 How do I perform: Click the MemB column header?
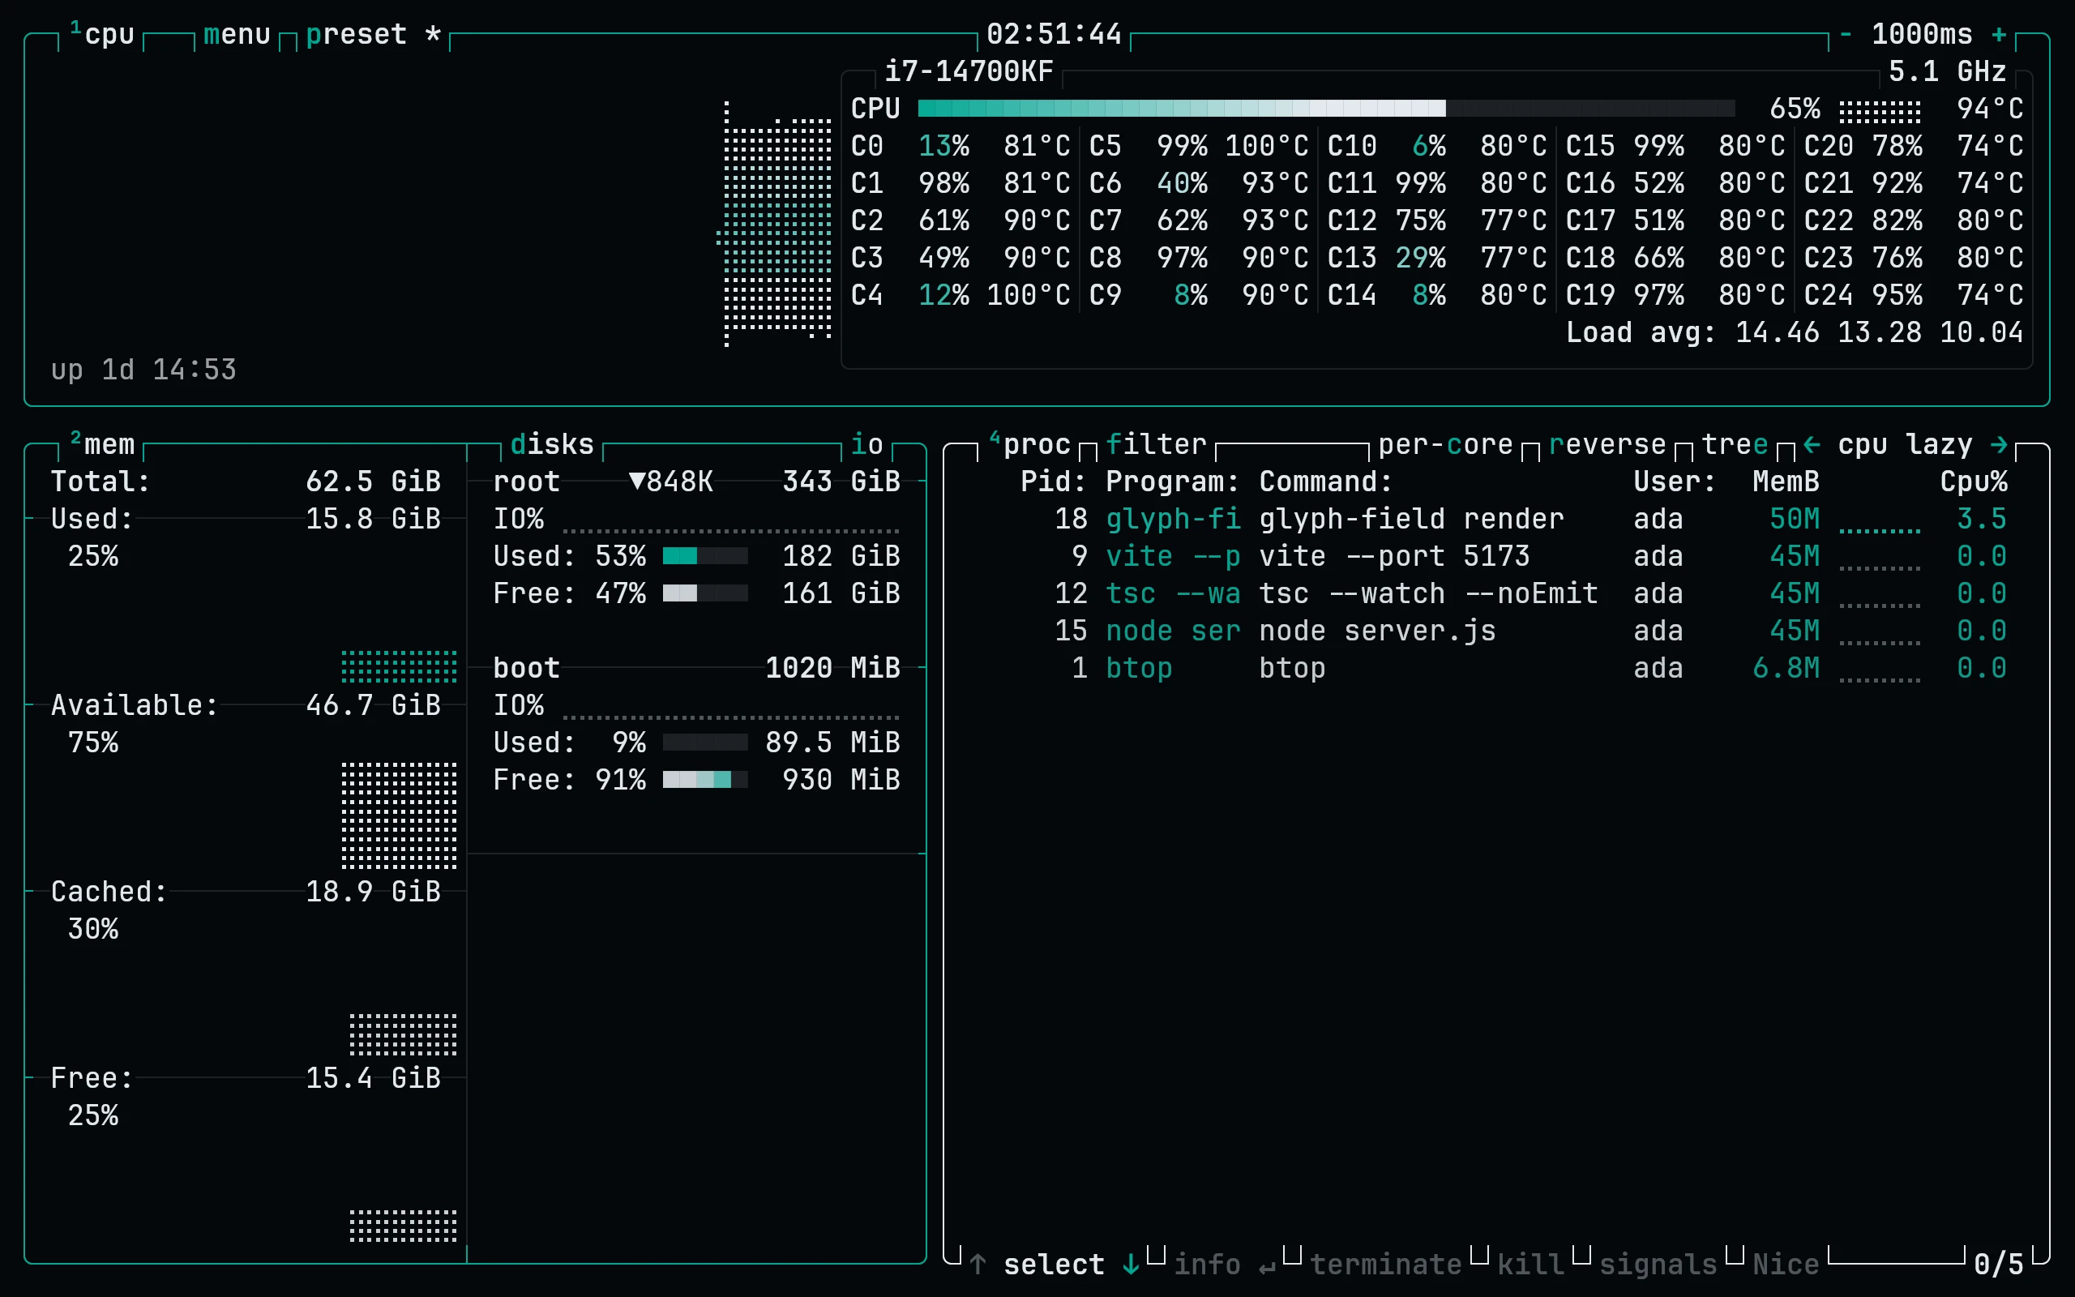pos(1786,482)
